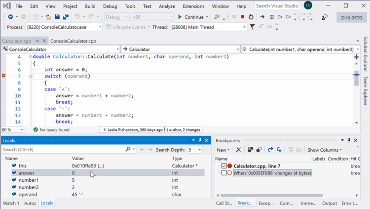Click the Breakpoints horizontal scrollbar
370x209 pixels.
pos(271,196)
